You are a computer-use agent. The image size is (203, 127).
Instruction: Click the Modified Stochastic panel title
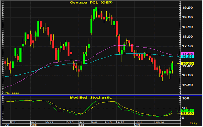click(91, 98)
